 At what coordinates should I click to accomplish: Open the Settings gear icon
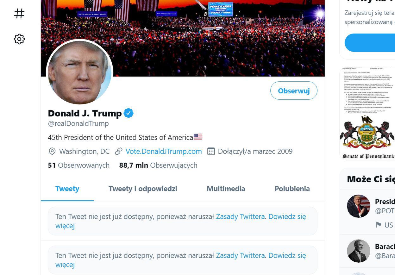(x=19, y=39)
